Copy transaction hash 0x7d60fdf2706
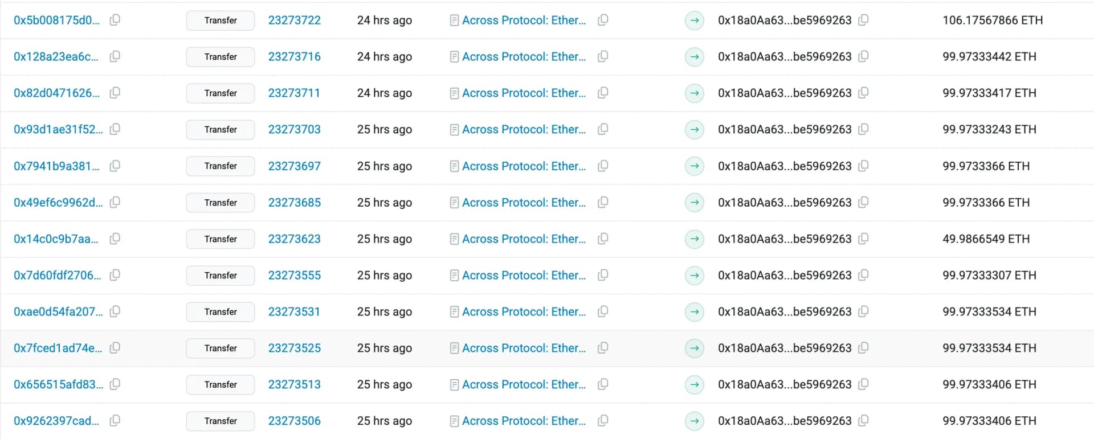This screenshot has width=1094, height=439. click(x=115, y=275)
